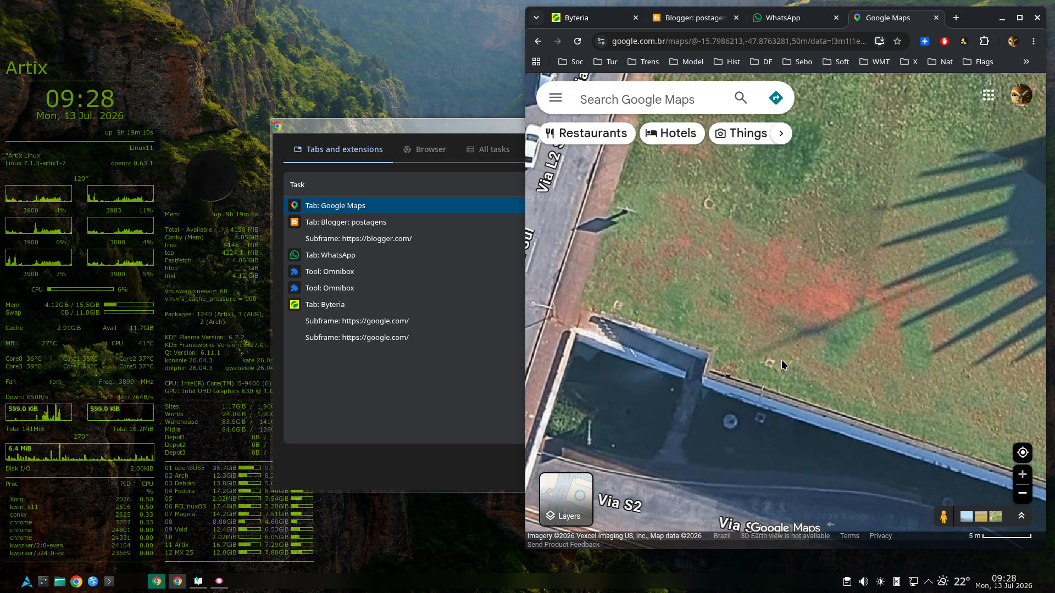Open the file manager from the taskbar

pyautogui.click(x=60, y=581)
